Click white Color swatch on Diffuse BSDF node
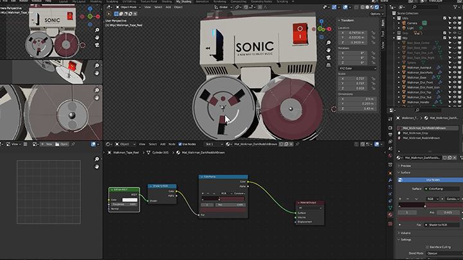 click(x=130, y=200)
